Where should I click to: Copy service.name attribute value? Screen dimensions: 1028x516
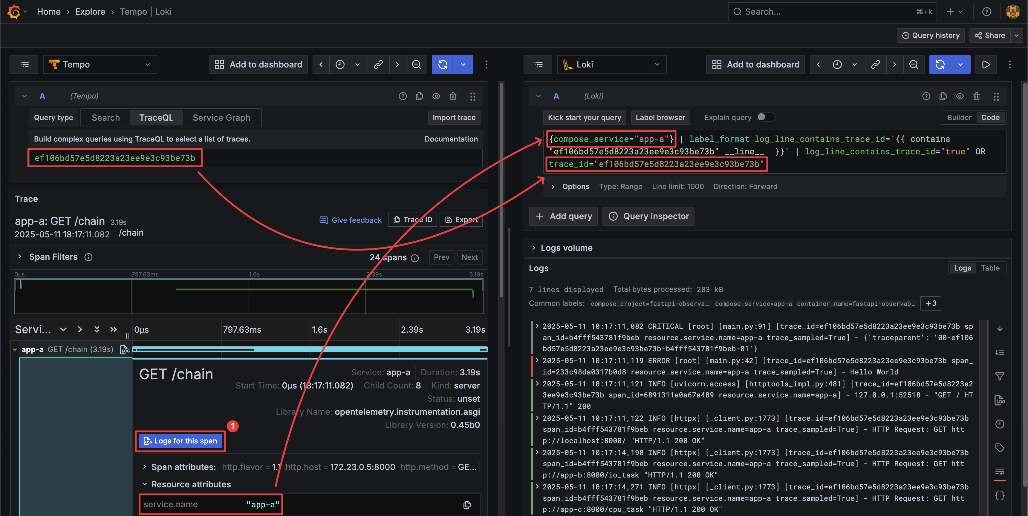(467, 505)
